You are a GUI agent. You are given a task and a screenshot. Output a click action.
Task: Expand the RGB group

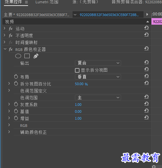pyautogui.click(x=9, y=125)
